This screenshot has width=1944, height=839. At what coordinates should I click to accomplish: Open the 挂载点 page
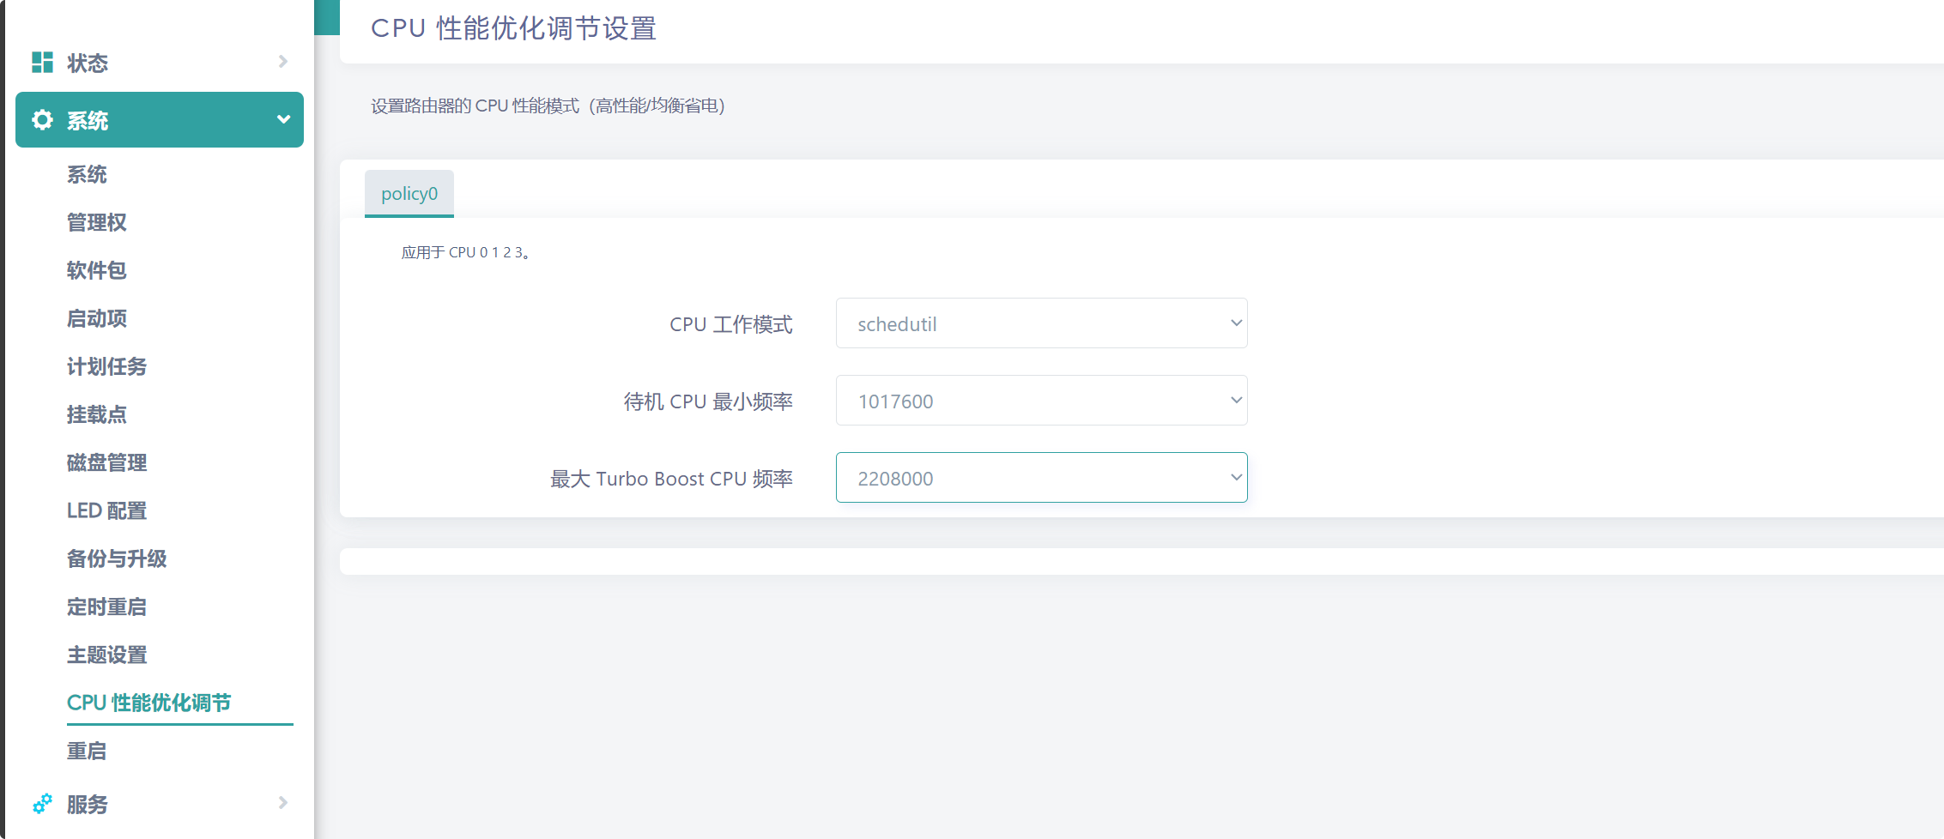tap(96, 415)
